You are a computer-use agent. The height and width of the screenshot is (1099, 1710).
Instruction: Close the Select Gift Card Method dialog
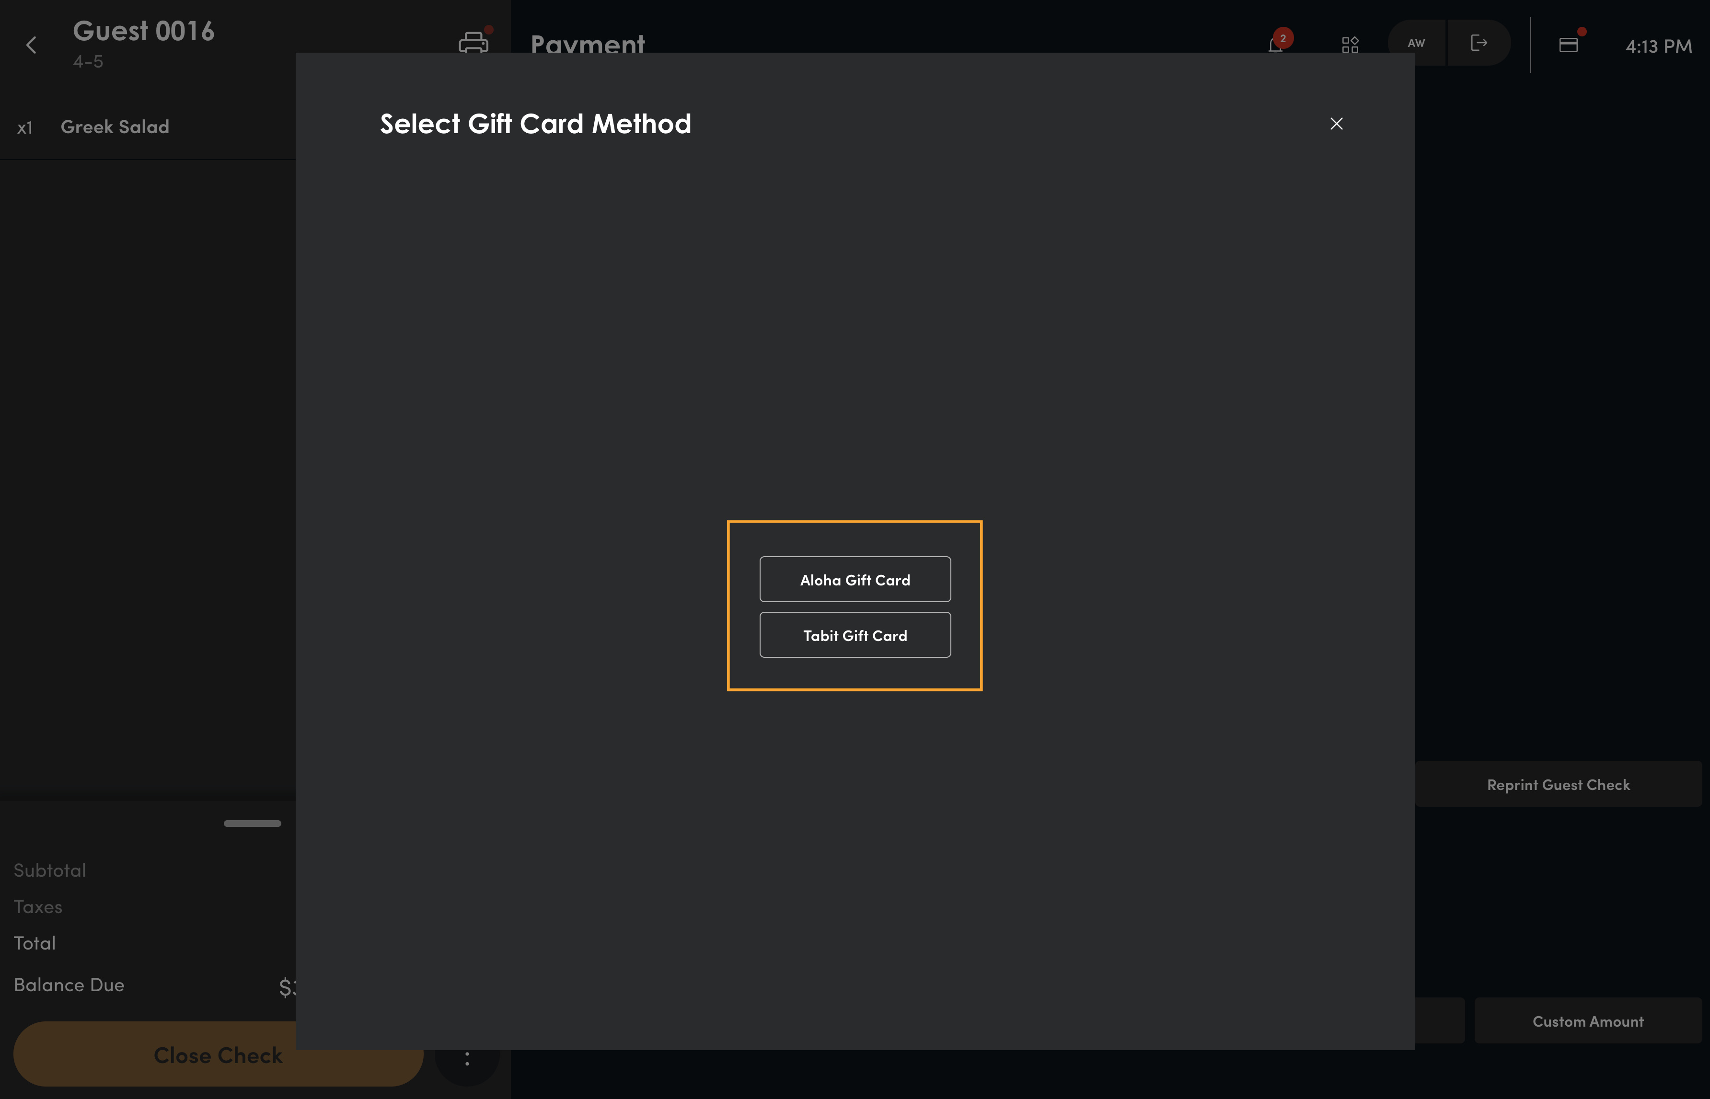click(1336, 124)
